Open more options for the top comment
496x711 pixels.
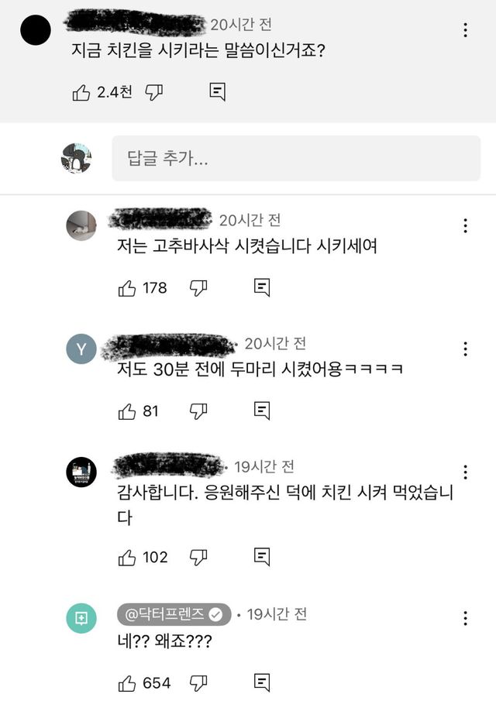point(465,30)
